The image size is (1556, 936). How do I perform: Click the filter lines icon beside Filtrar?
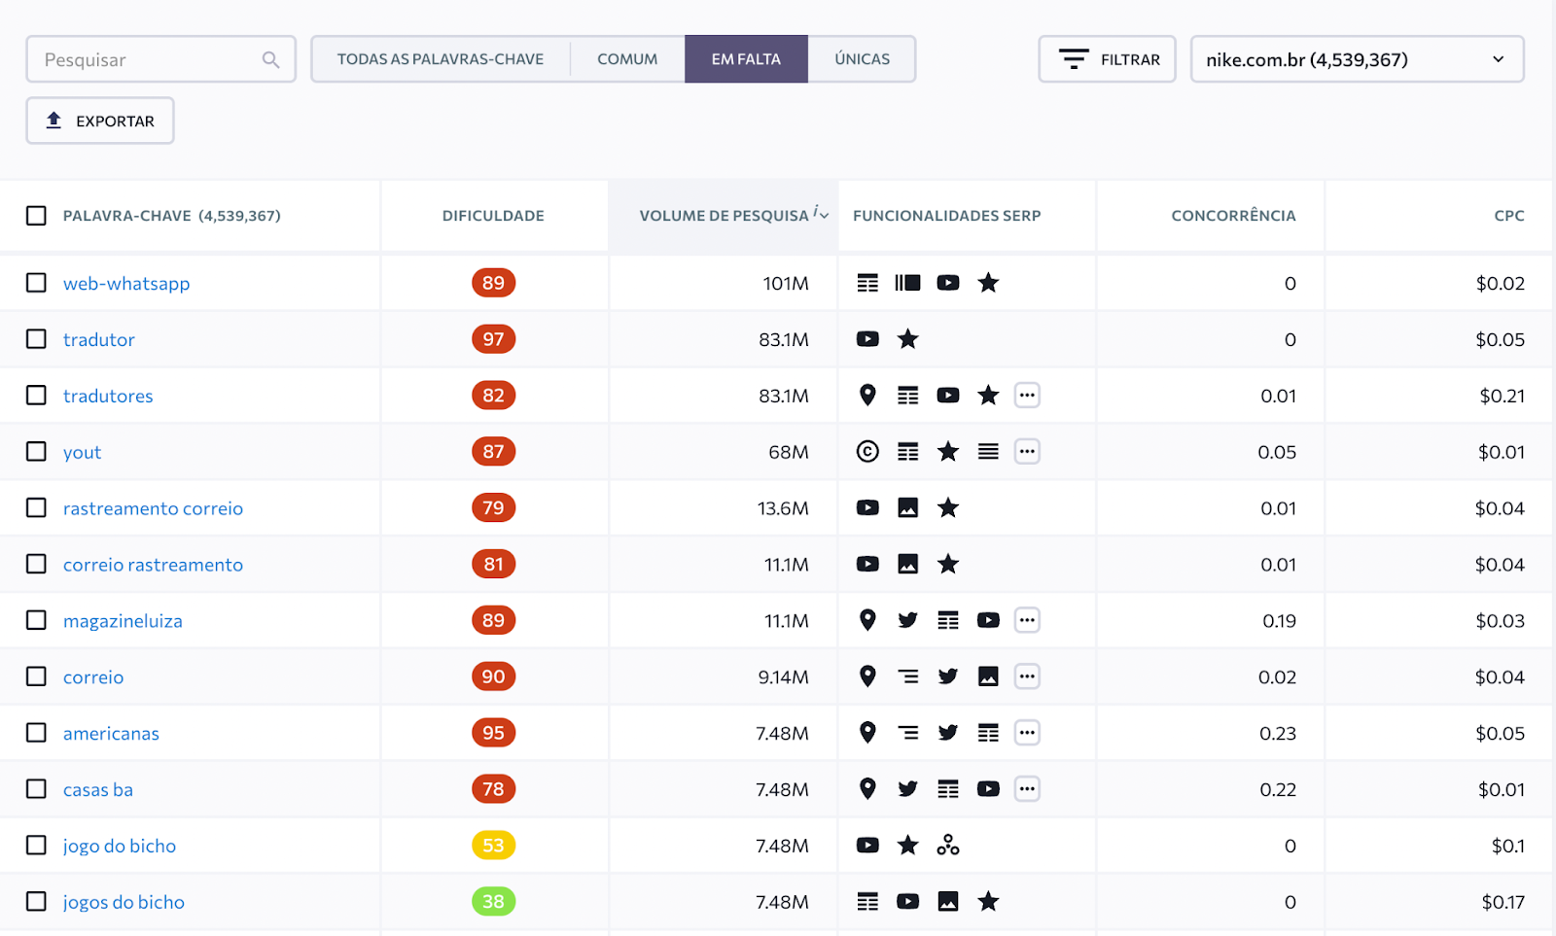(x=1074, y=59)
